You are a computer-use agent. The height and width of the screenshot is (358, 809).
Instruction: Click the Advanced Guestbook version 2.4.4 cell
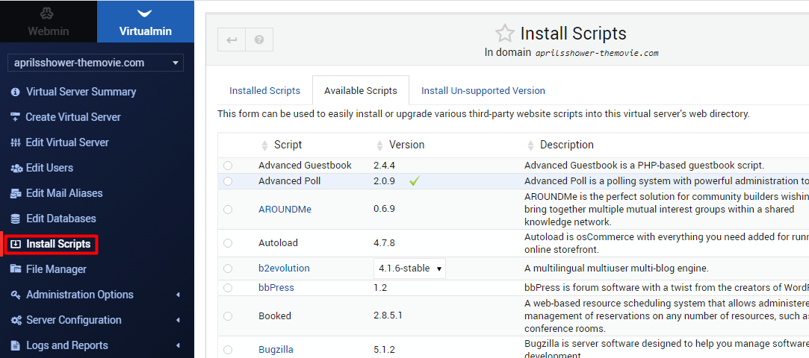point(385,166)
